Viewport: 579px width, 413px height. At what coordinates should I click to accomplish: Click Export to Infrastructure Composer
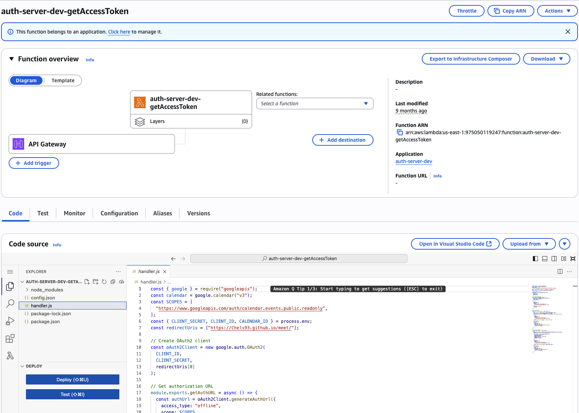[x=471, y=59]
